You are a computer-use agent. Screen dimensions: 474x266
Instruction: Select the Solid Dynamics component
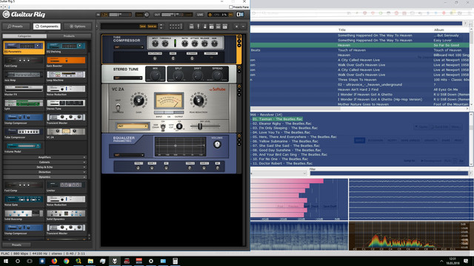coord(66,215)
